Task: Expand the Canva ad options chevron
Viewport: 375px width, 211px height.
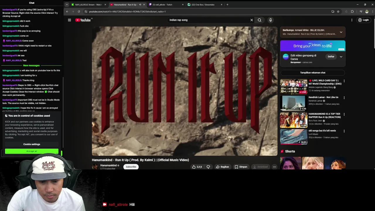Action: (341, 57)
